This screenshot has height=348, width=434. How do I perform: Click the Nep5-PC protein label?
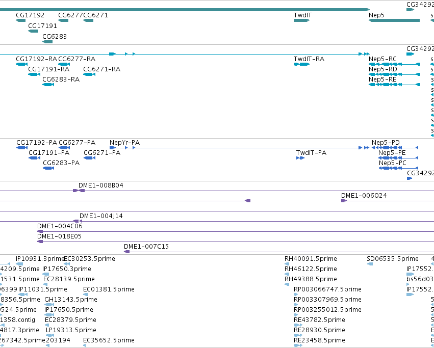pos(393,163)
